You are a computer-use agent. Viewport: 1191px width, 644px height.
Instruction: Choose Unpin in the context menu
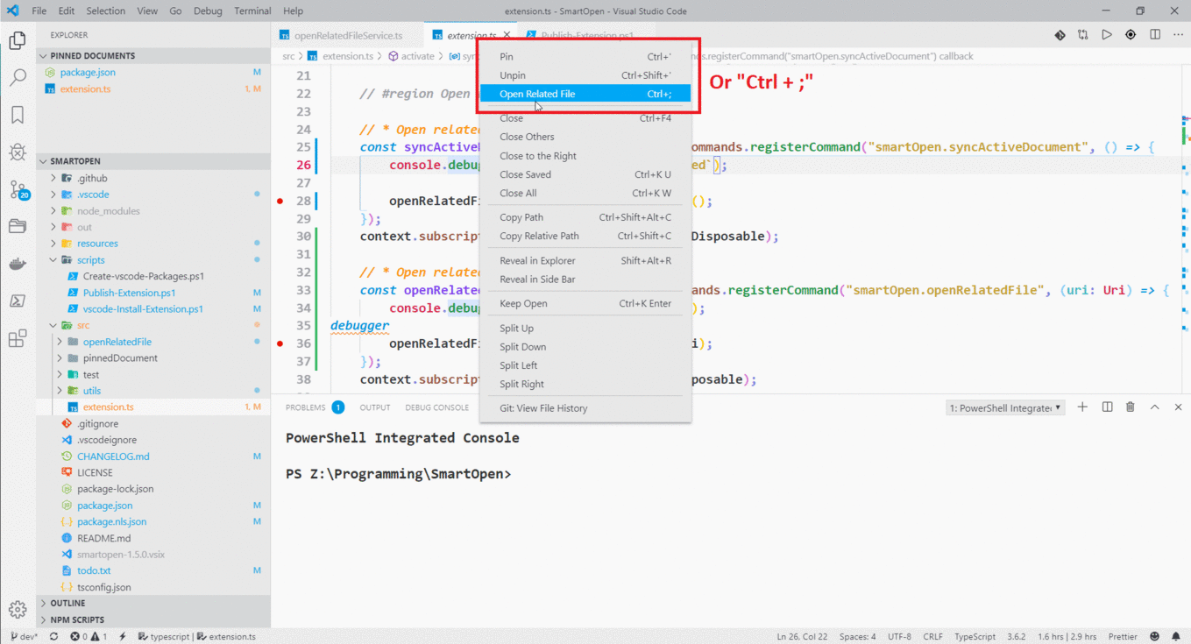coord(585,75)
